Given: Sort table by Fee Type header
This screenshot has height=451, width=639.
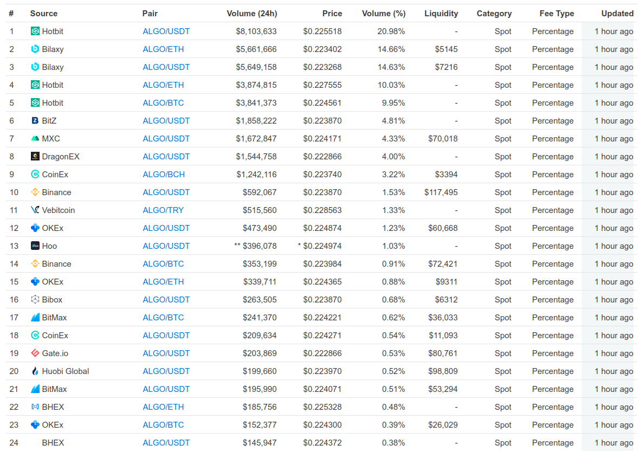Looking at the screenshot, I should coord(557,14).
